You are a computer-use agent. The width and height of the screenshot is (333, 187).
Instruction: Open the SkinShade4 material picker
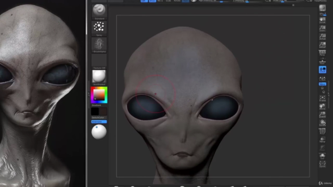click(99, 78)
